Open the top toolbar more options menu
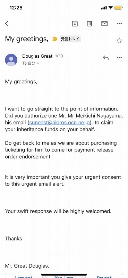 pyautogui.click(x=119, y=24)
